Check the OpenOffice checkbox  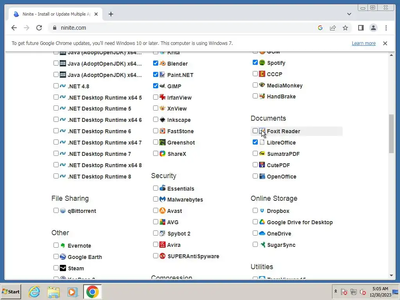pos(255,176)
